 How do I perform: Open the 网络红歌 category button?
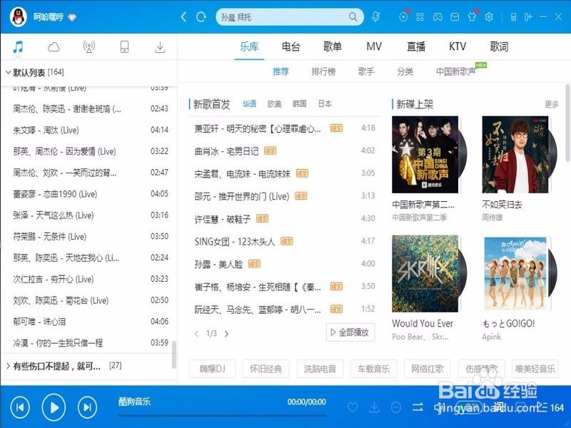pyautogui.click(x=427, y=369)
